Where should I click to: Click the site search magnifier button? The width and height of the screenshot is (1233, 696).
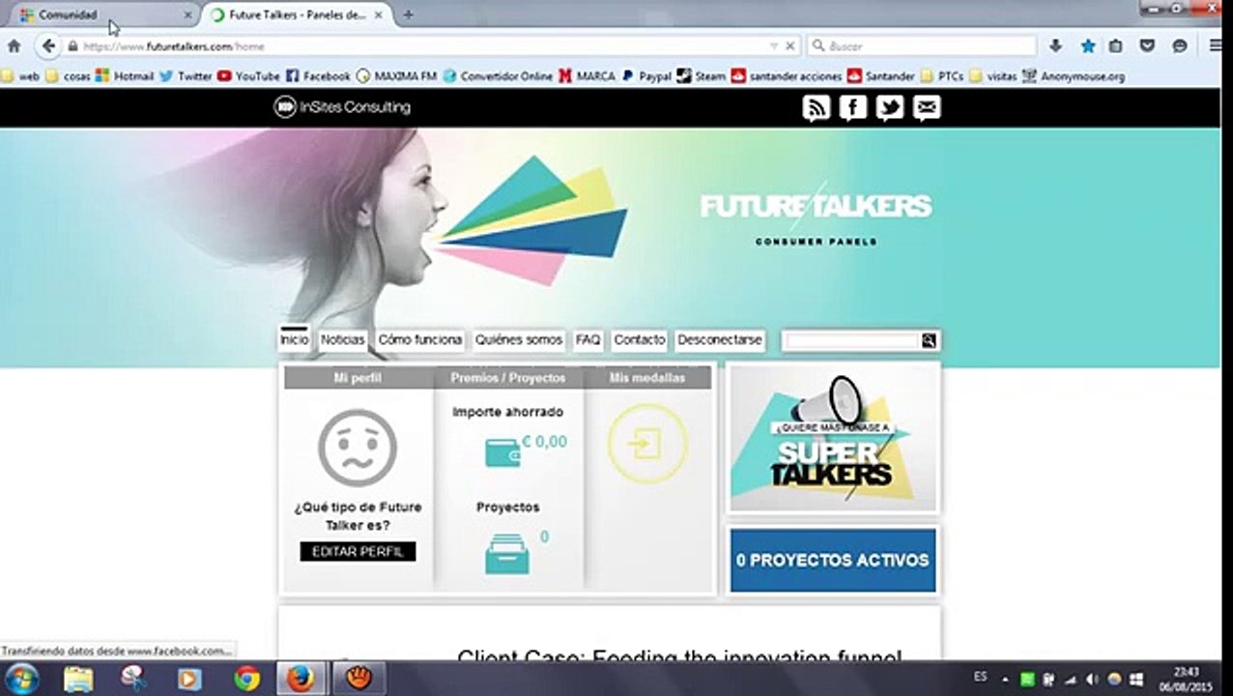click(x=929, y=340)
